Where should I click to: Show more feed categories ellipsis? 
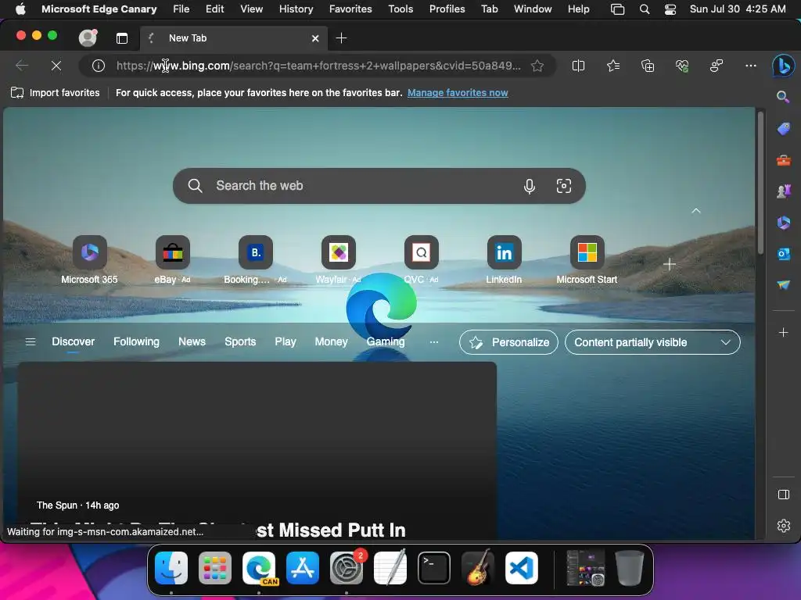(433, 342)
